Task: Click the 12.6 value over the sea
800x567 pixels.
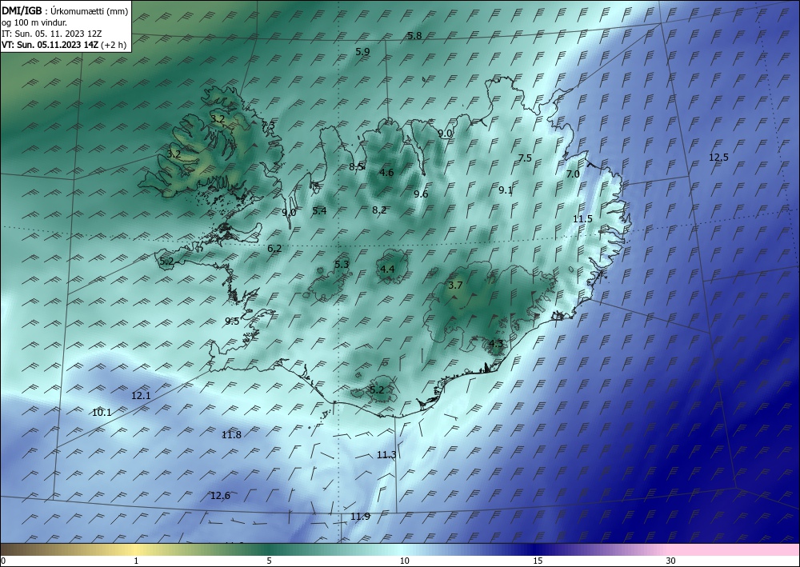Action: tap(221, 496)
